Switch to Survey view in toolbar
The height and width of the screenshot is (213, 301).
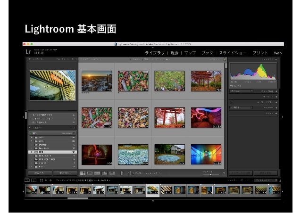[104, 173]
